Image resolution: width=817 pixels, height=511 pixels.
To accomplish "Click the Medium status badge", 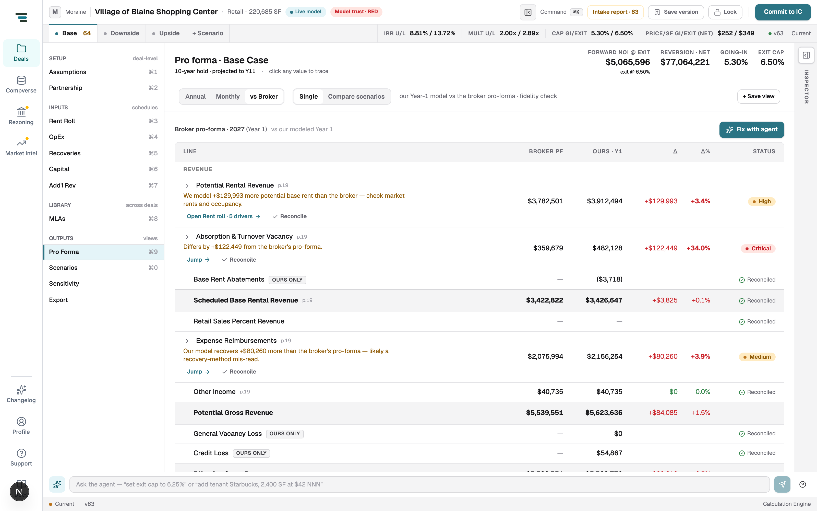I will coord(757,357).
